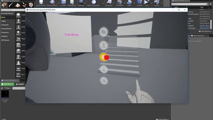Select the Cone shape in Place panel

tap(18, 63)
